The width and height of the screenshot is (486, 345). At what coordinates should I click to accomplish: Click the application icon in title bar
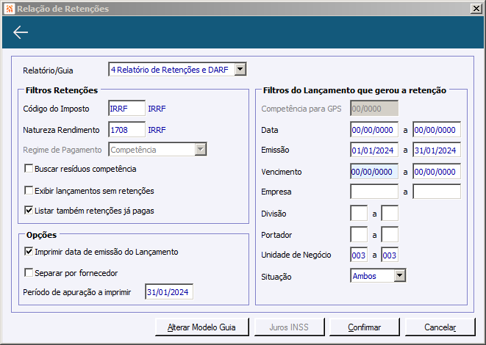point(8,9)
